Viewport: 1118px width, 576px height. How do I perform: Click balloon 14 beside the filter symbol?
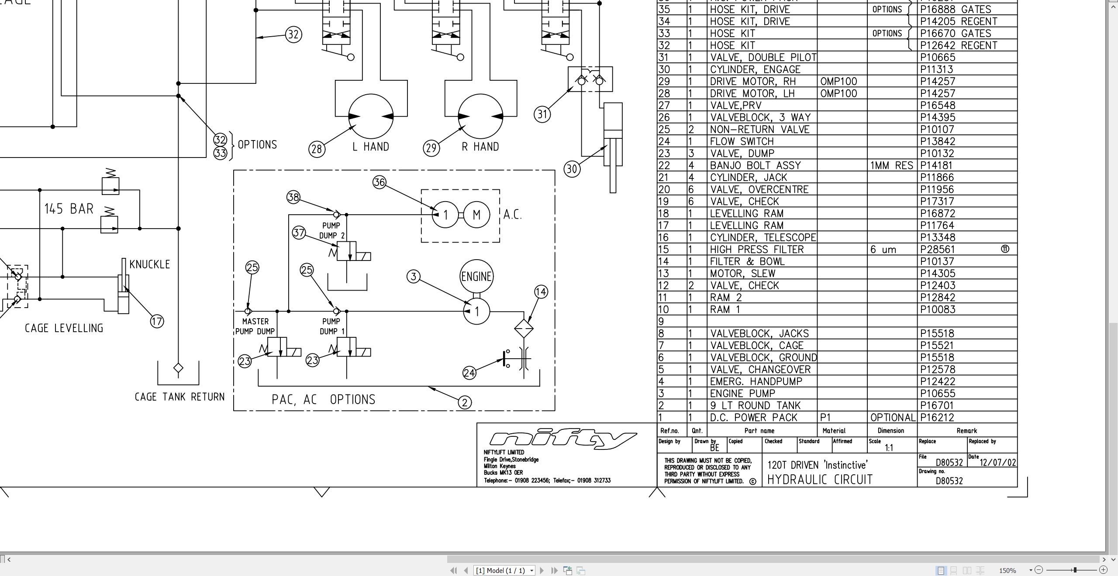tap(541, 292)
